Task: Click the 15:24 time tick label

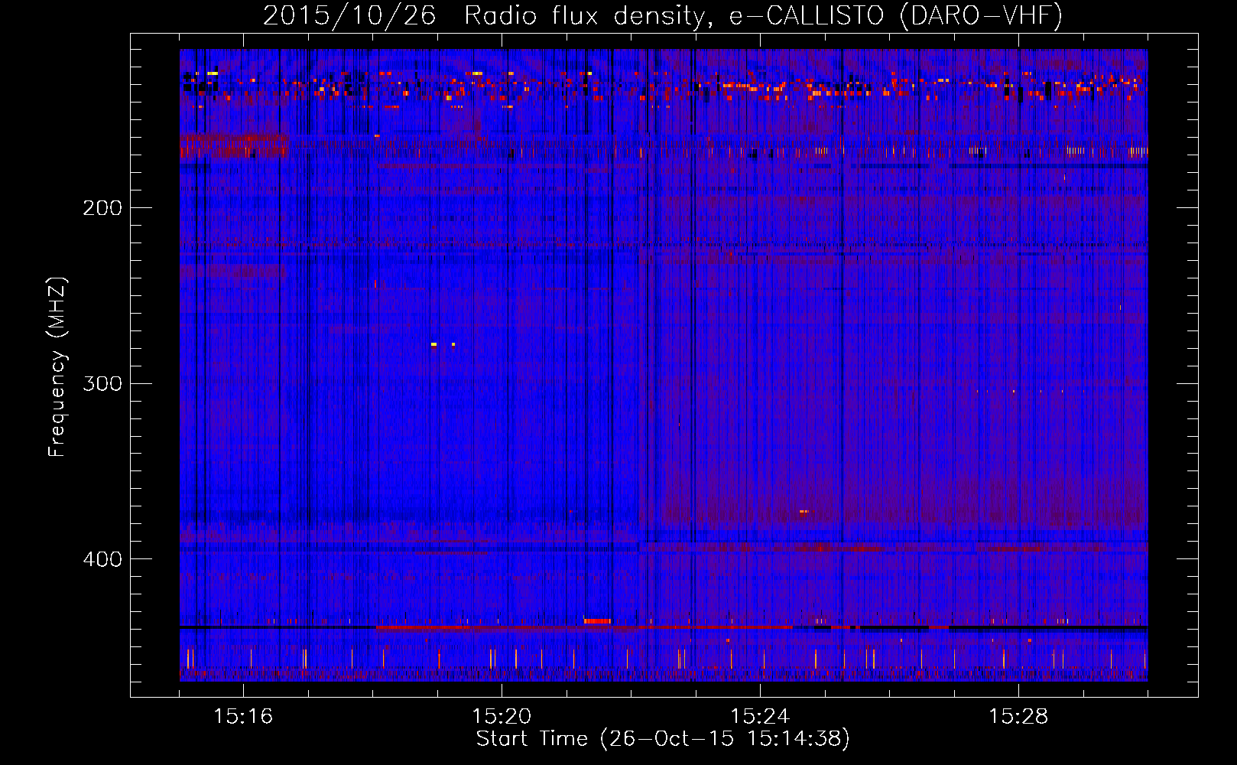Action: coord(760,717)
